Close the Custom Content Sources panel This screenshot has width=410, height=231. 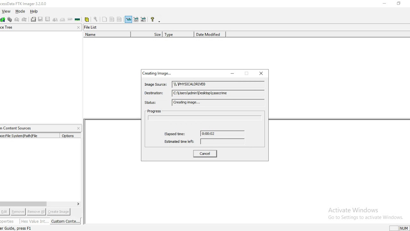(78, 128)
